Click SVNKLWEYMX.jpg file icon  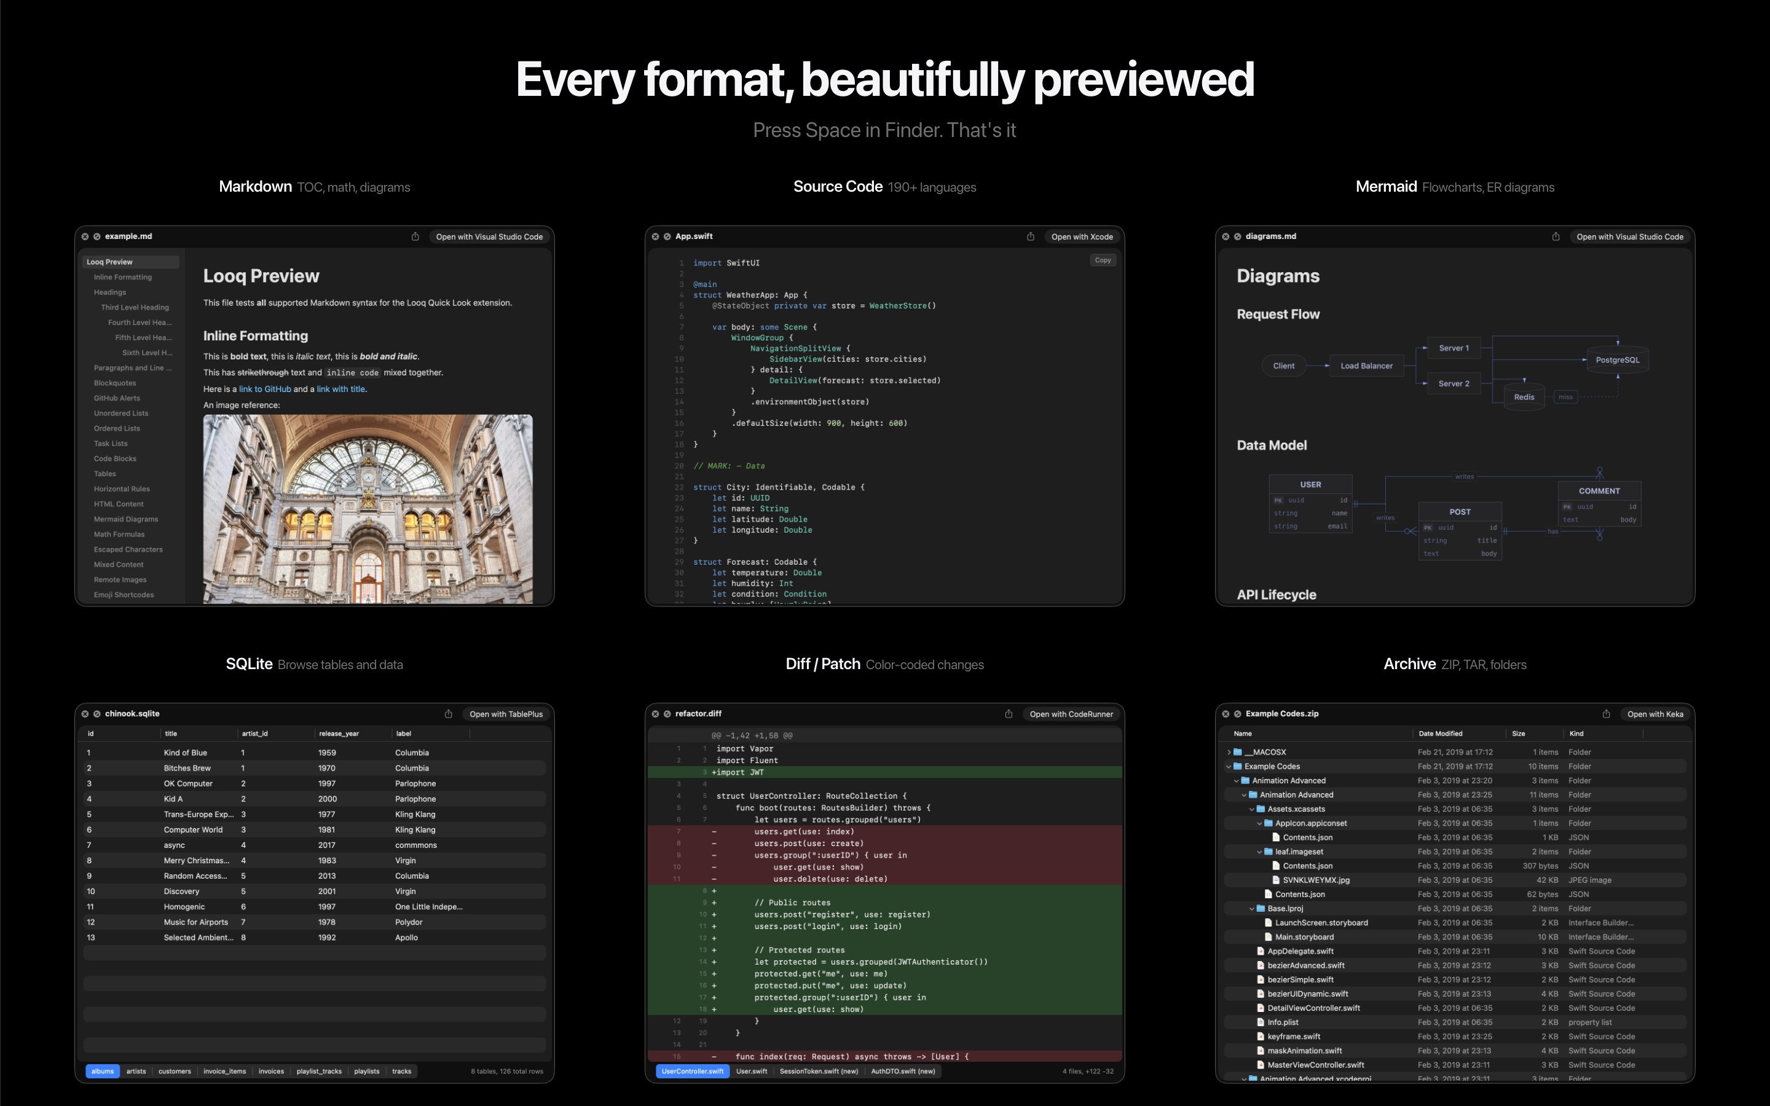coord(1276,880)
